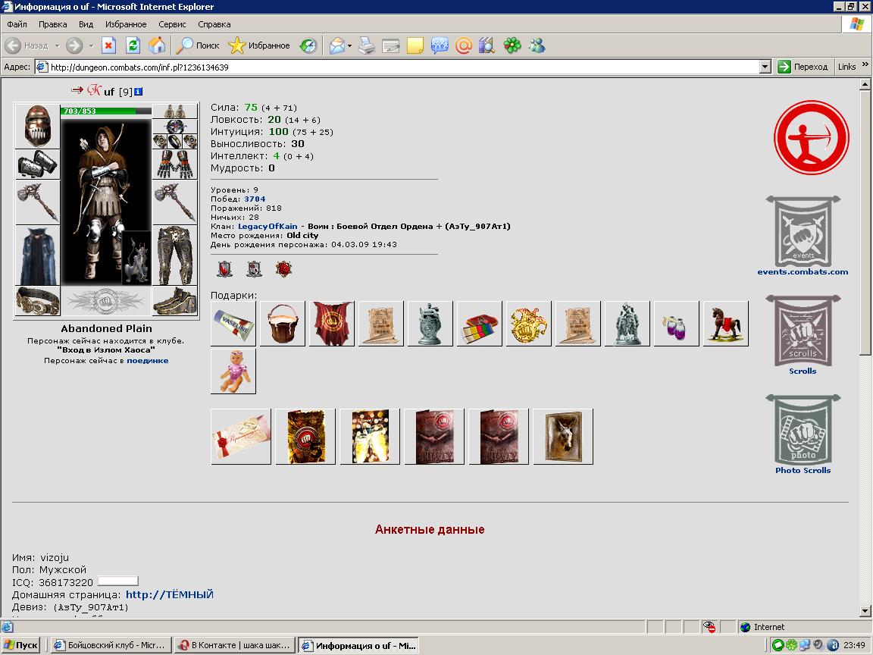Click the Vaseline tube gift
873x655 pixels.
point(233,324)
